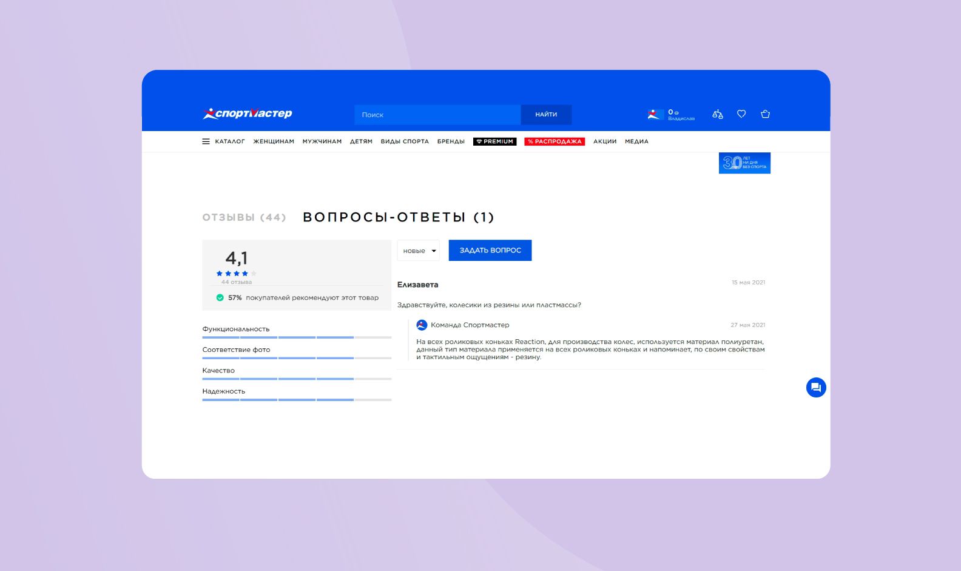Image resolution: width=961 pixels, height=571 pixels.
Task: Focus the Поиск search field
Action: [437, 115]
